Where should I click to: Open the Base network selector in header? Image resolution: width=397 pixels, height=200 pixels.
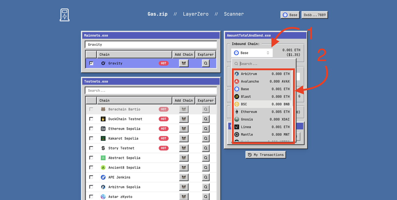coord(290,15)
